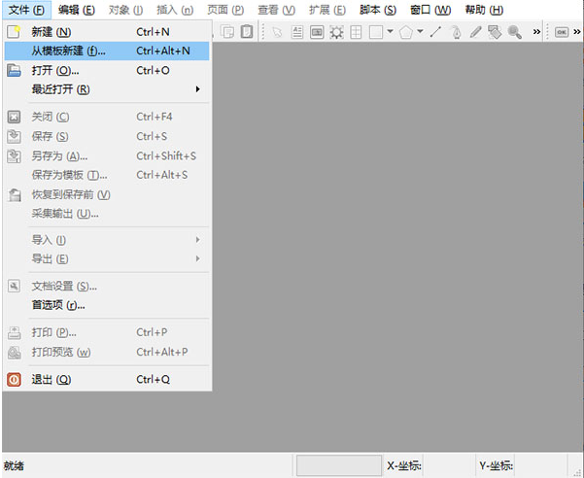Click the PDF OK button tool icon
Screen dimensions: 584x478
point(562,32)
